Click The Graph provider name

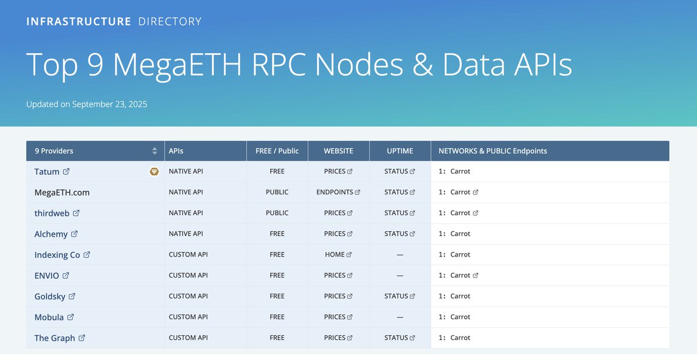(x=55, y=338)
